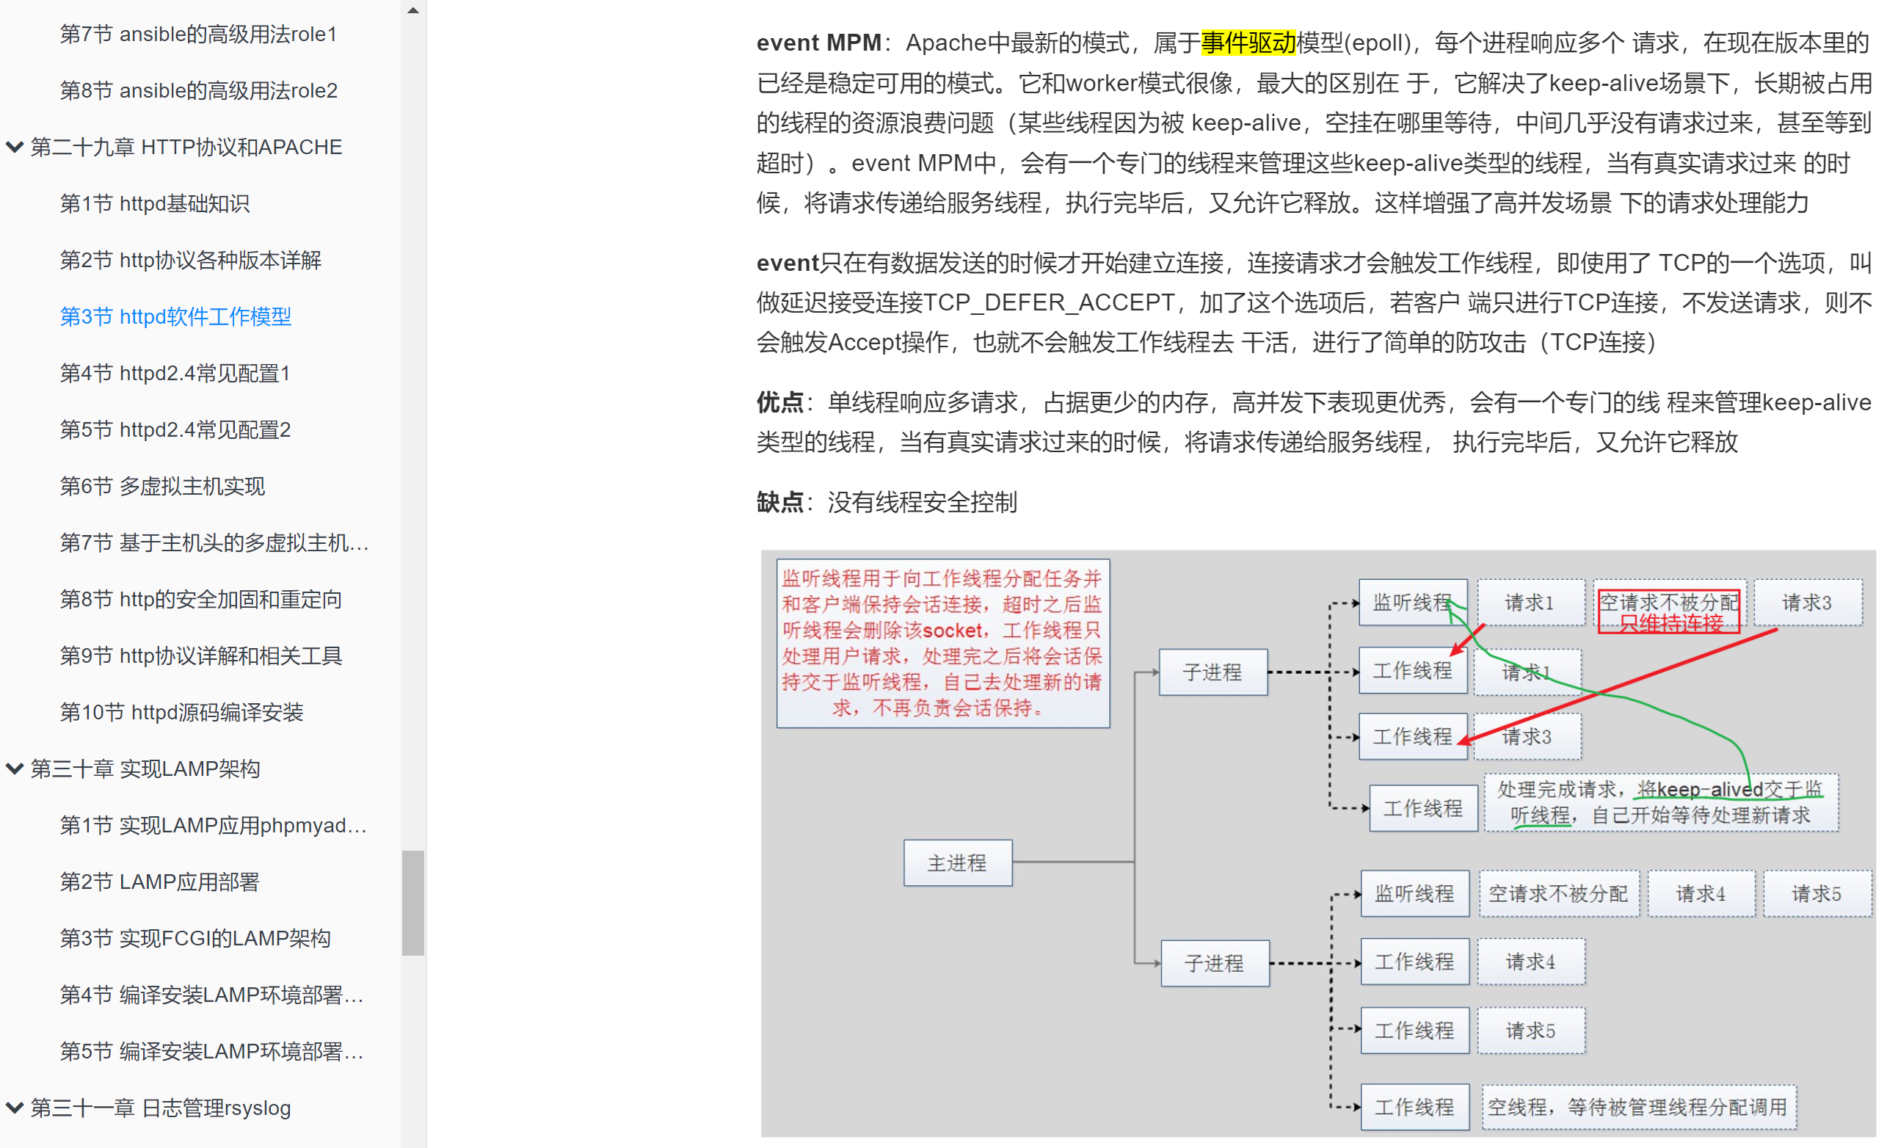
Task: Collapse chapter 第二十九章 HTTP协议和APACHE
Action: tap(15, 146)
